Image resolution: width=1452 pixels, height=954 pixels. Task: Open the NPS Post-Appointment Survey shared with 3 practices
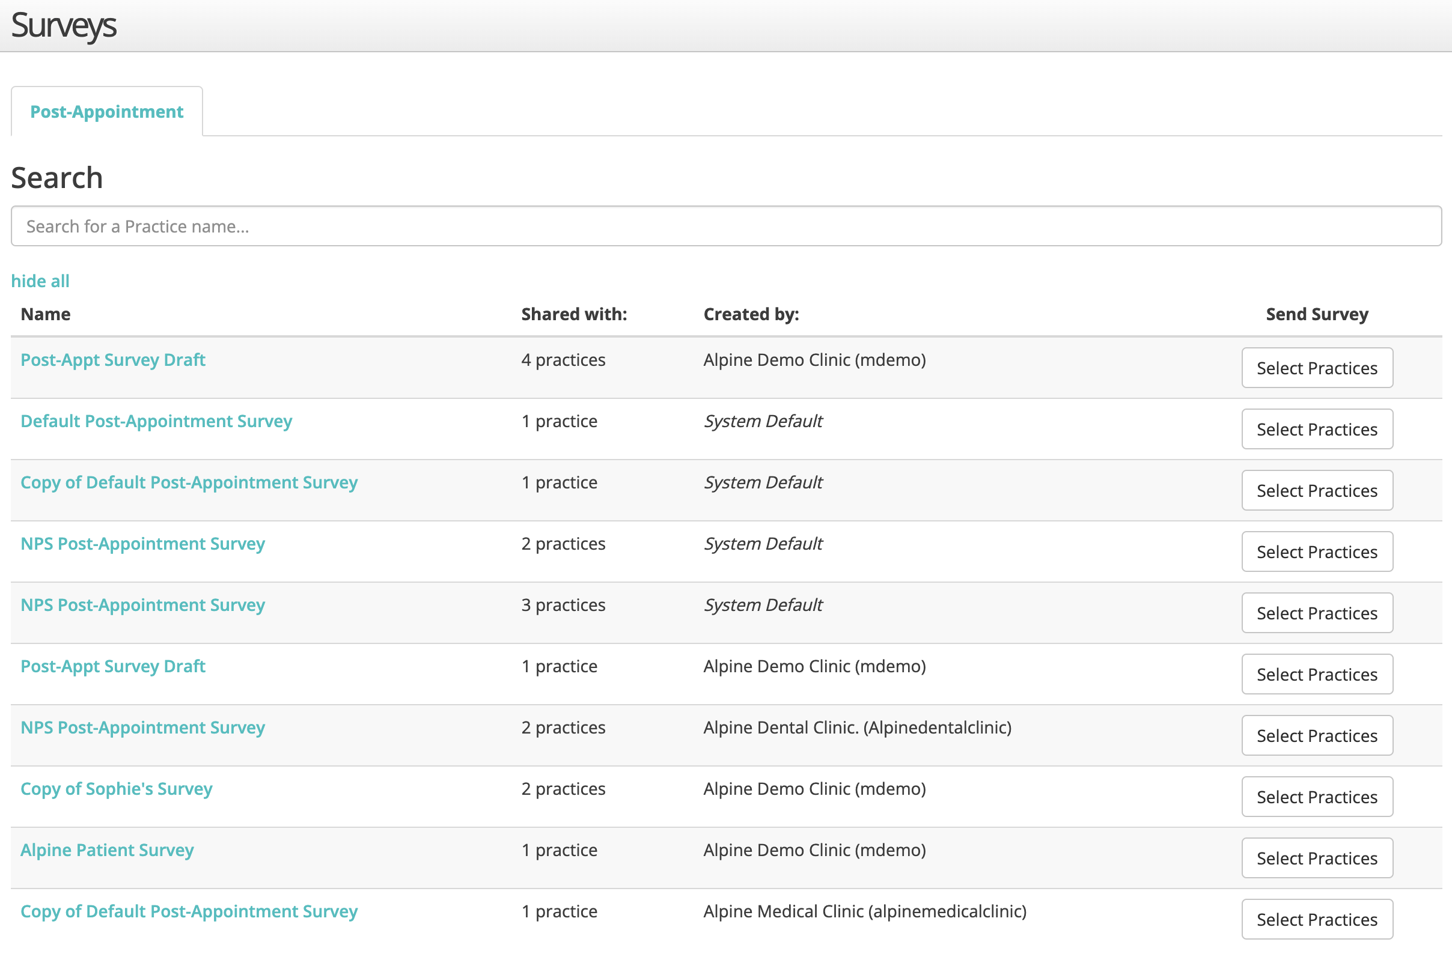tap(142, 605)
